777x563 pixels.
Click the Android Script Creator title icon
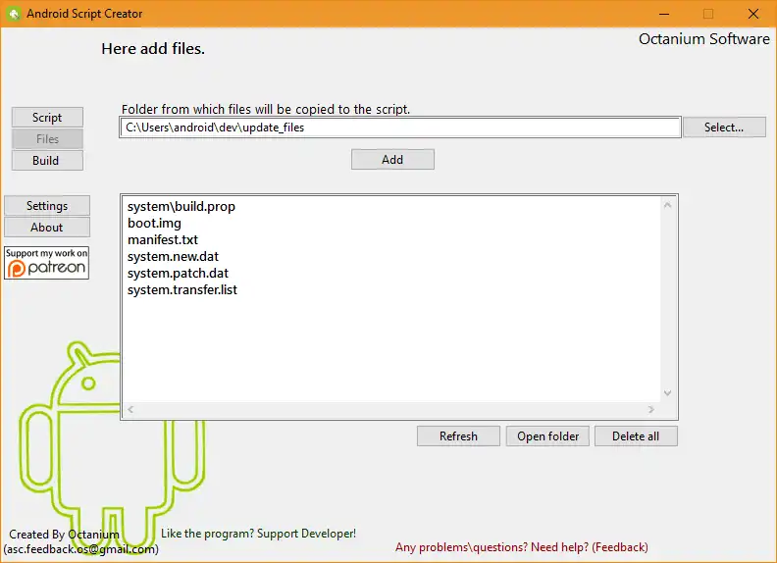pos(14,14)
